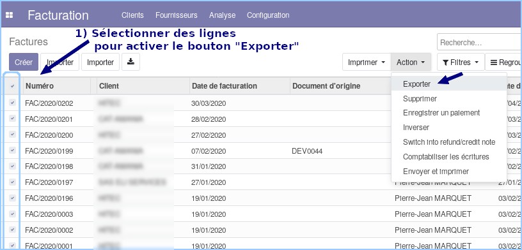Uncheck the FAC/2020/0199 row checkbox
This screenshot has width=522, height=250.
coord(12,151)
